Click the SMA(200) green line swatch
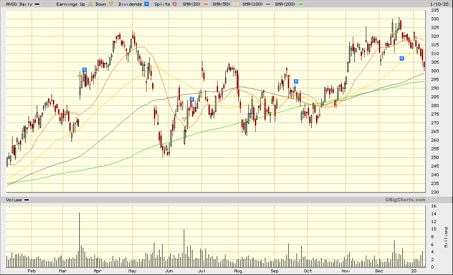Screen dimensions: 453x275 (301, 4)
